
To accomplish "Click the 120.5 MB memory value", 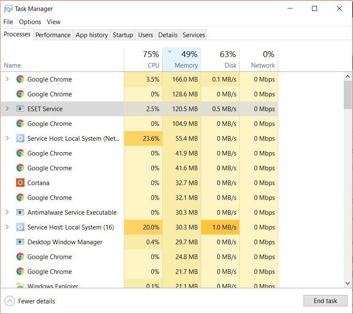I will (185, 109).
